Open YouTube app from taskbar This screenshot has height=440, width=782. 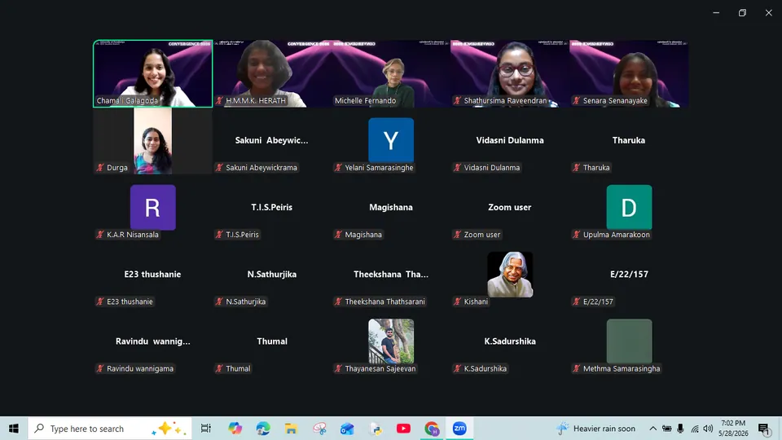pos(403,429)
